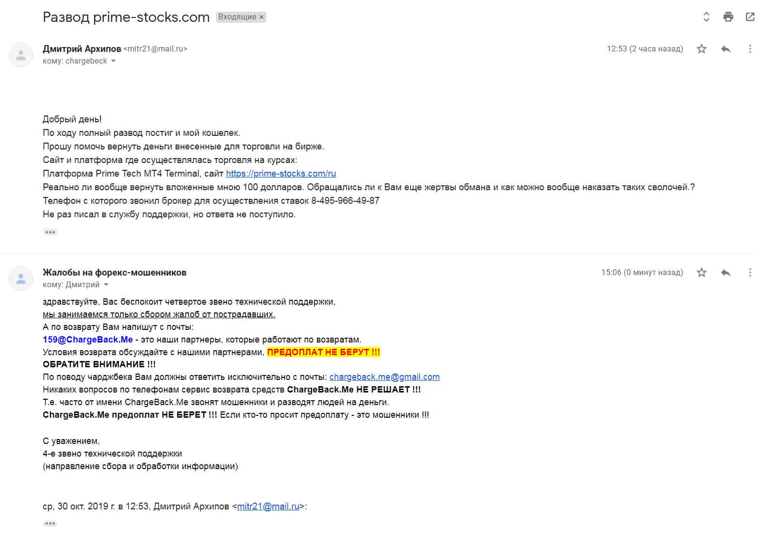Show quoted text in the reply
765x539 pixels.
pyautogui.click(x=50, y=523)
